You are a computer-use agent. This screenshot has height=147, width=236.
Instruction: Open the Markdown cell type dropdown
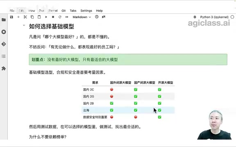tap(82, 17)
